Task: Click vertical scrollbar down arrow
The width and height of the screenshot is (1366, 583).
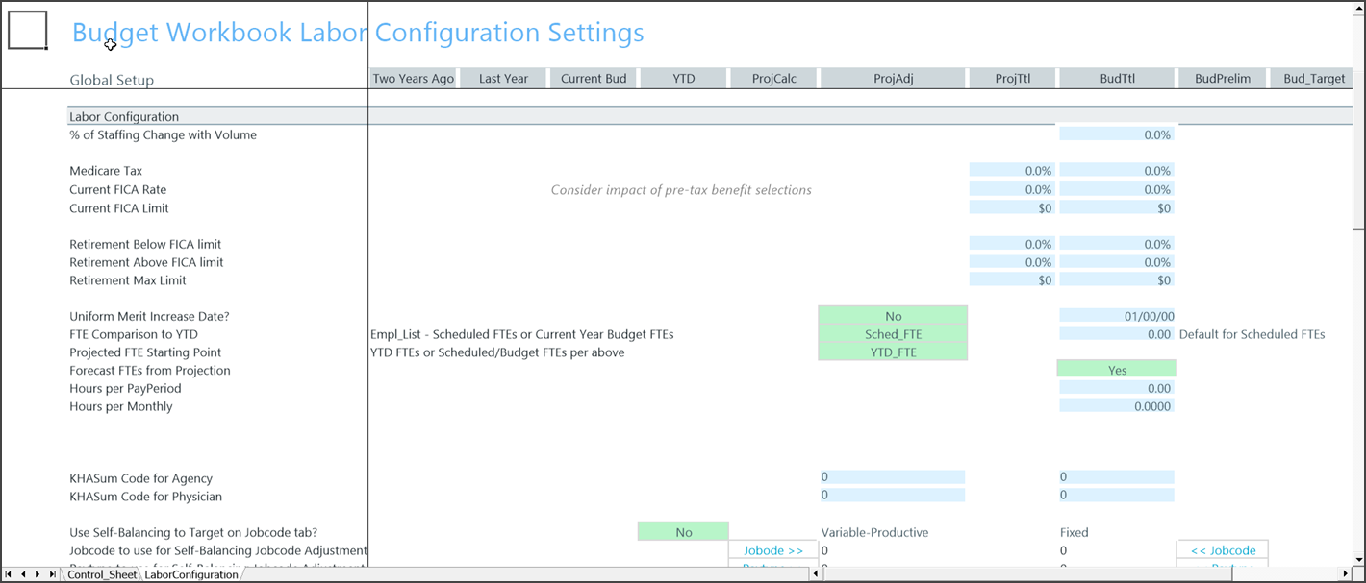Action: (1358, 559)
